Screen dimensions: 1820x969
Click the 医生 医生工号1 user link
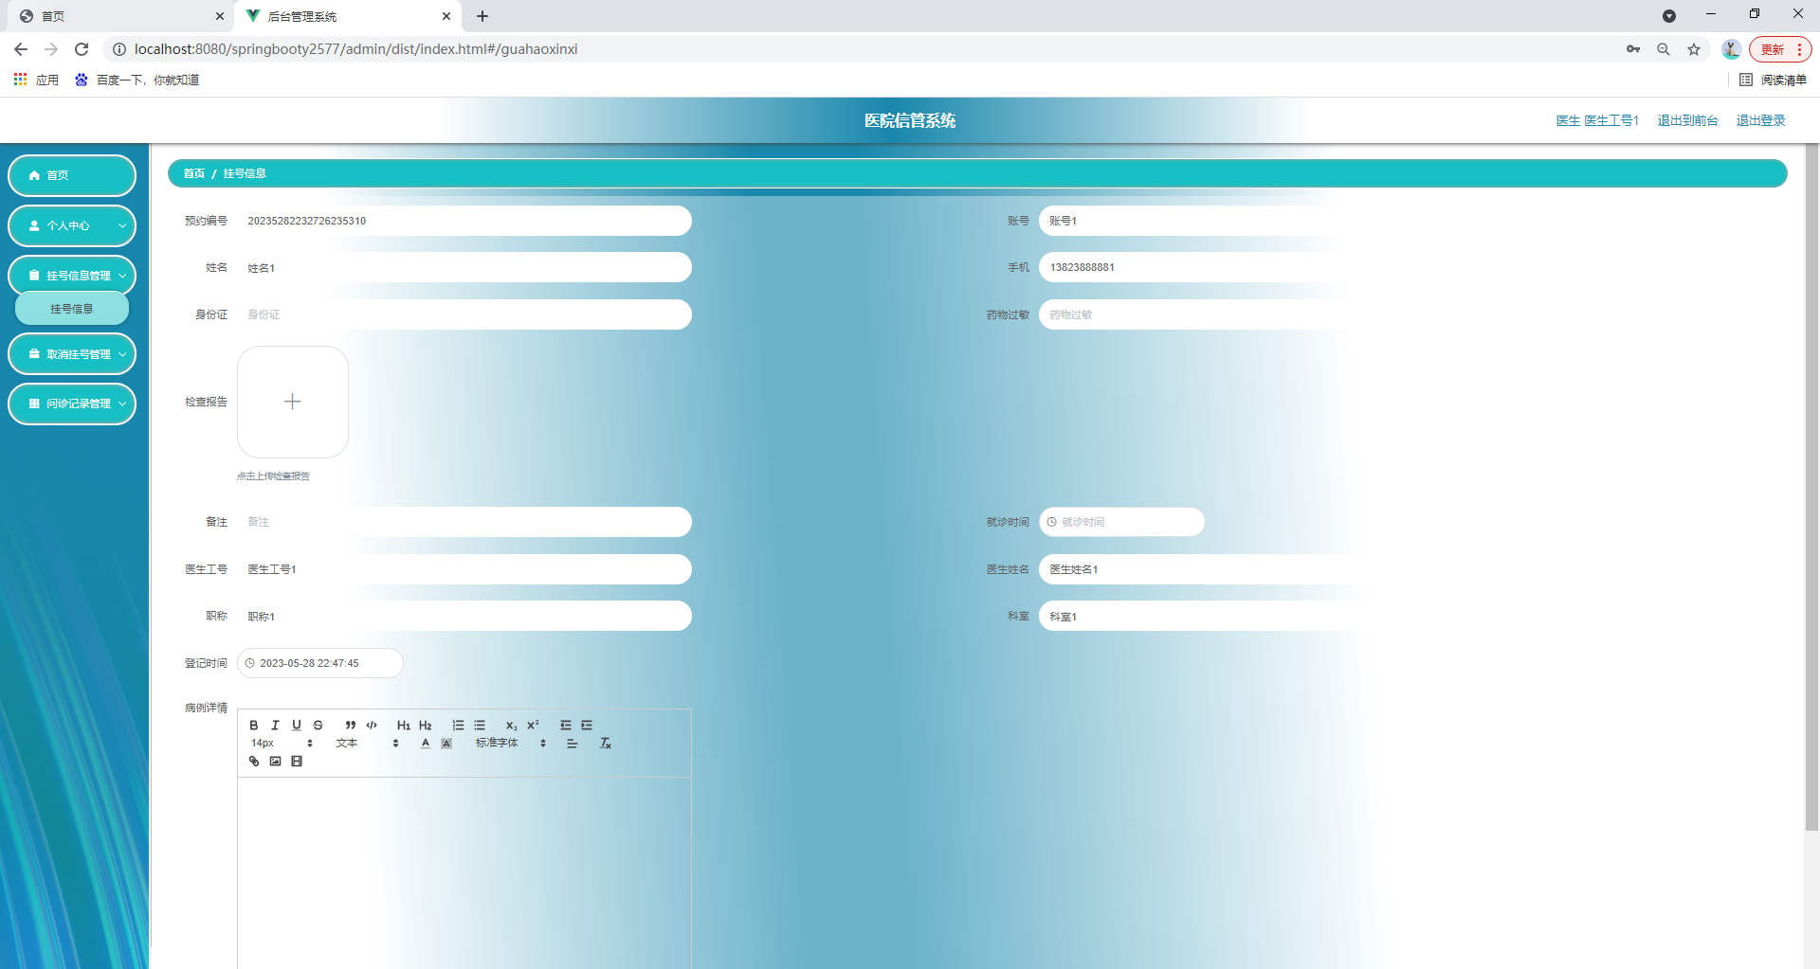1597,120
